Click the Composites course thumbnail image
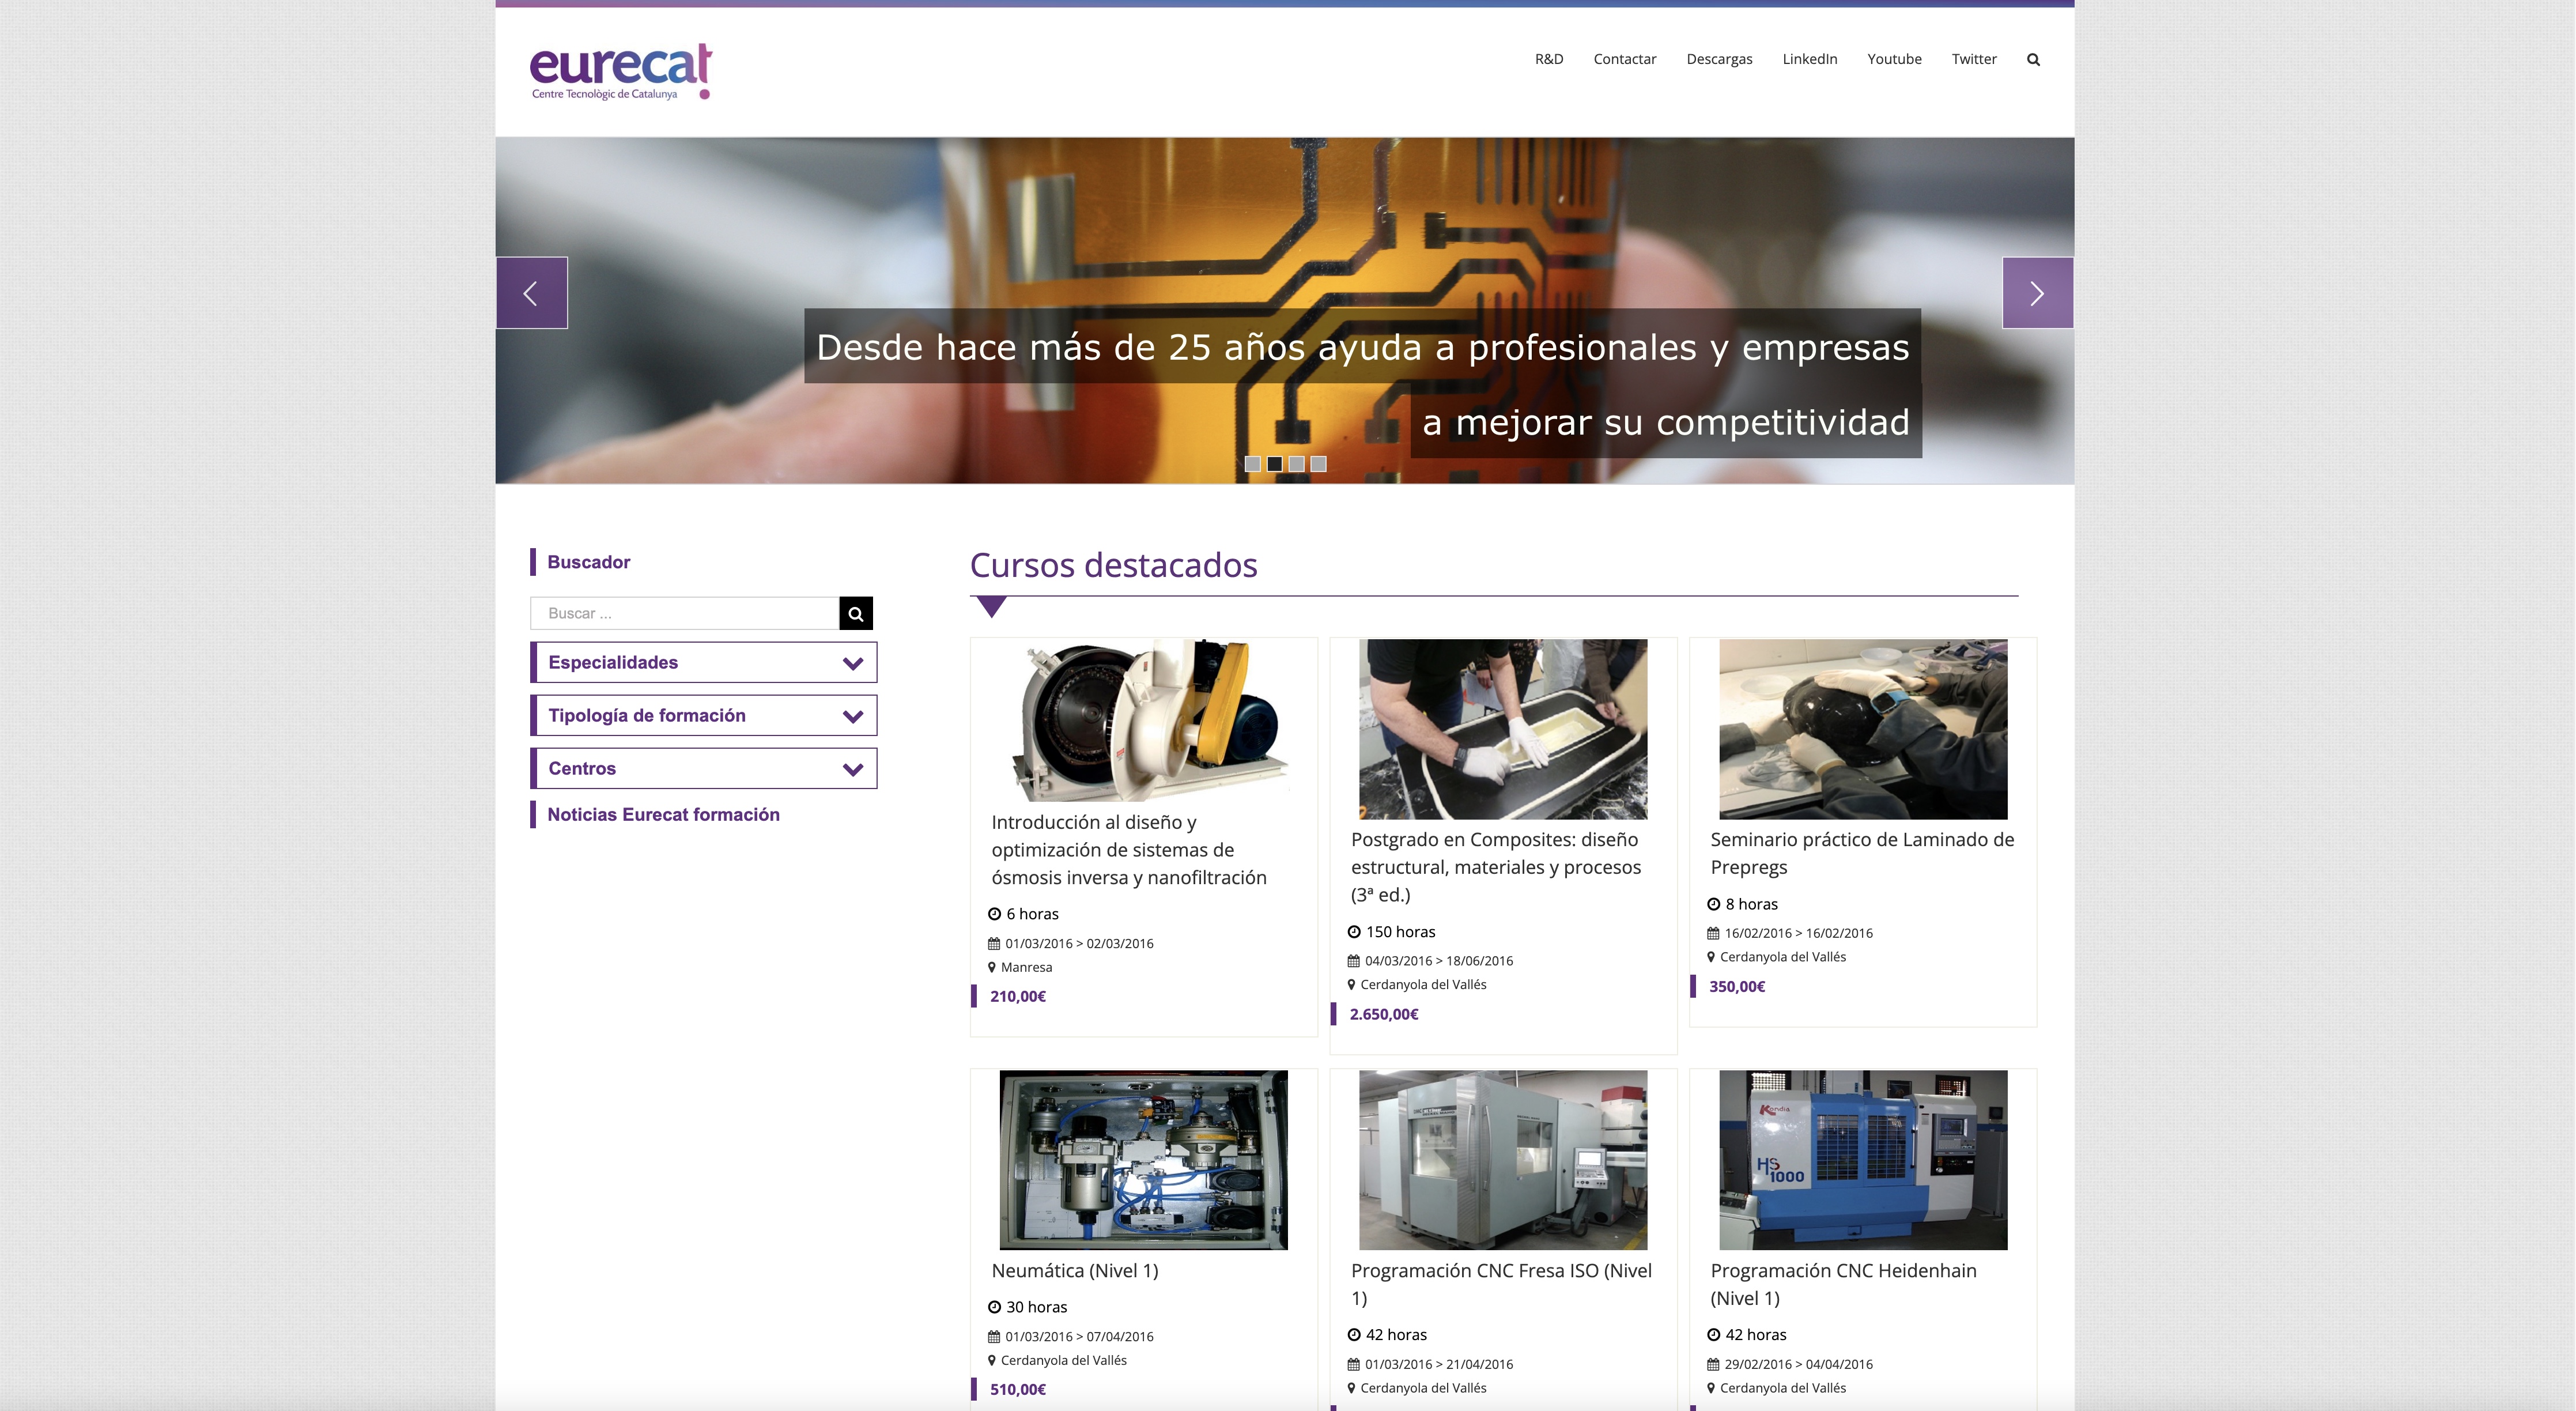2576x1411 pixels. 1503,729
